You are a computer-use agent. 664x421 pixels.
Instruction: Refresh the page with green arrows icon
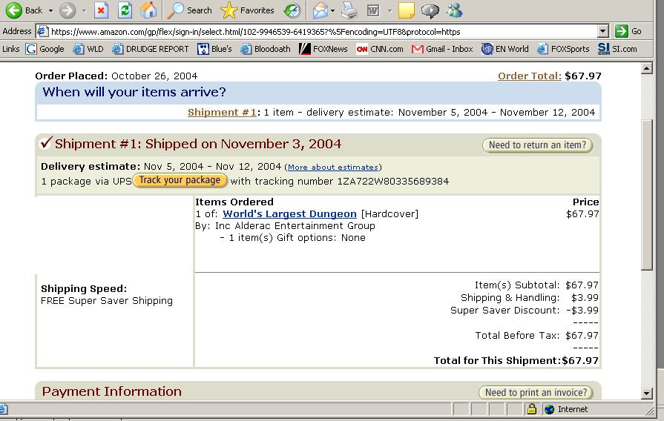point(125,10)
